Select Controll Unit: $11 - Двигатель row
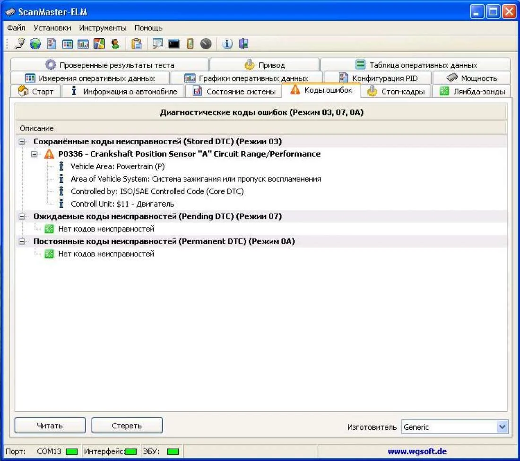Viewport: 520px width, 461px height. coord(122,204)
